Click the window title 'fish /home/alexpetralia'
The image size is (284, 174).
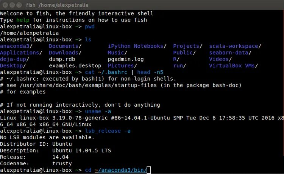pyautogui.click(x=57, y=5)
